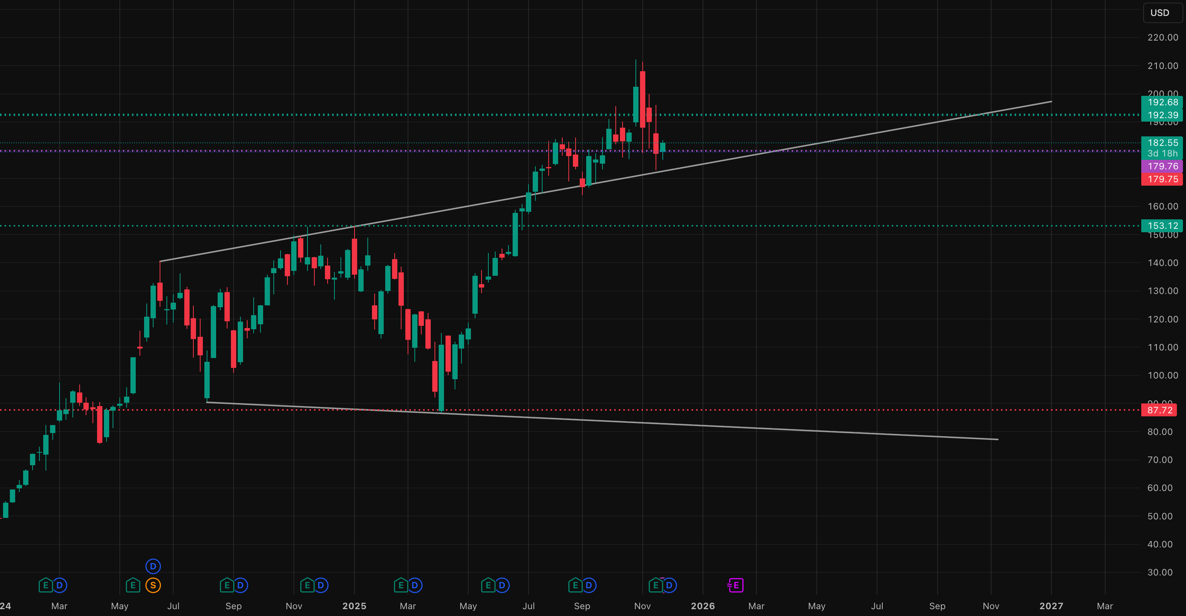
Task: Select the earnings E marker at Sep 2024
Action: [x=226, y=585]
